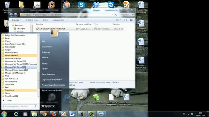
Task: Open the PEI 2013 christian.docx desktop file
Action: click(x=141, y=44)
